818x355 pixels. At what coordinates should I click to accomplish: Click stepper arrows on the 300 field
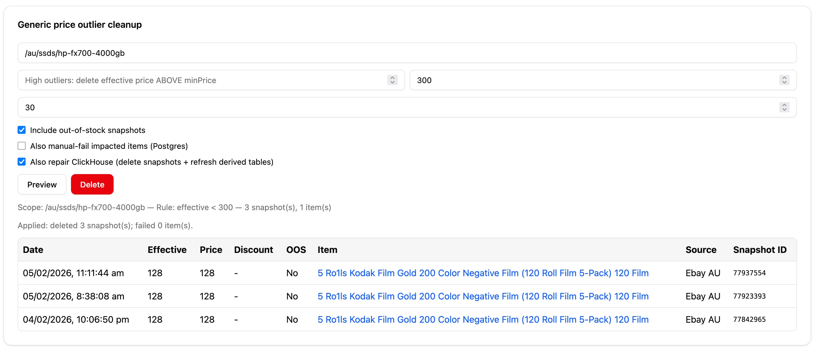[784, 80]
